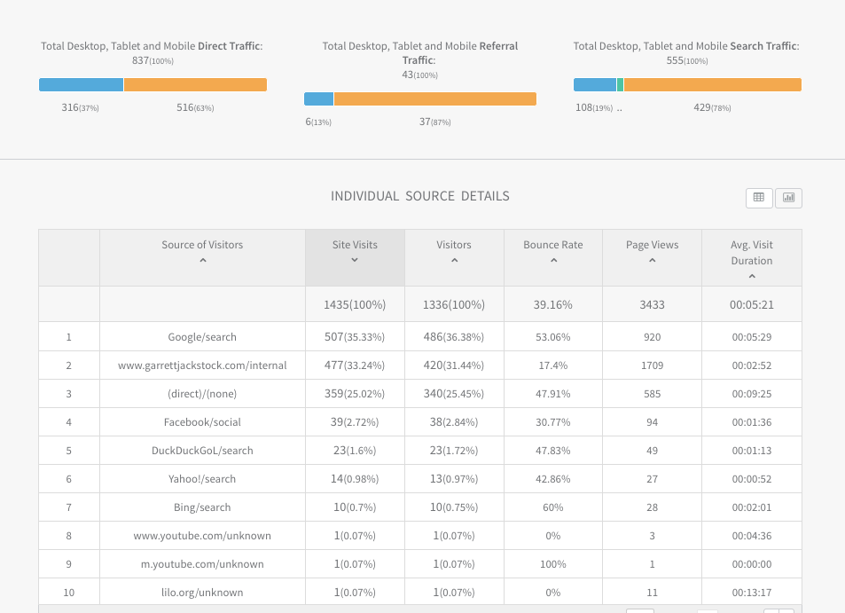
Task: Select DuckDuckGoL/search source row
Action: click(202, 451)
